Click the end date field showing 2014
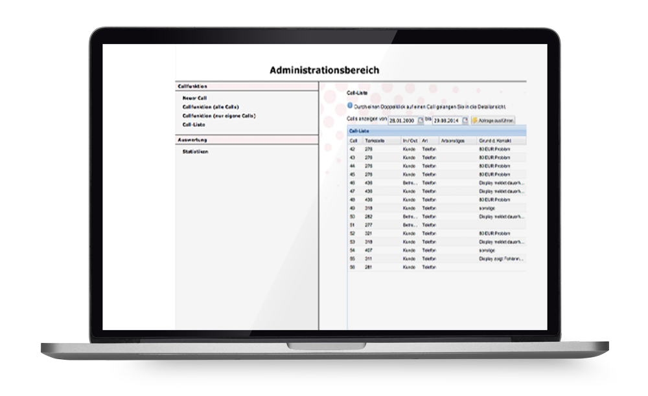Image resolution: width=648 pixels, height=396 pixels. (446, 120)
